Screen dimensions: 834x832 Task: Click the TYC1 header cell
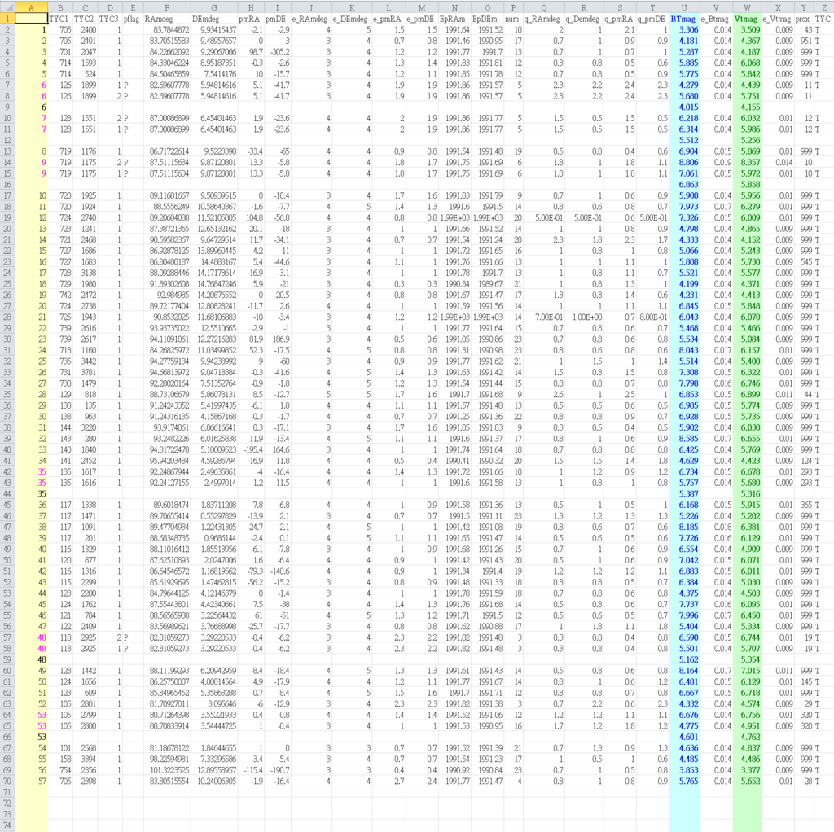60,19
